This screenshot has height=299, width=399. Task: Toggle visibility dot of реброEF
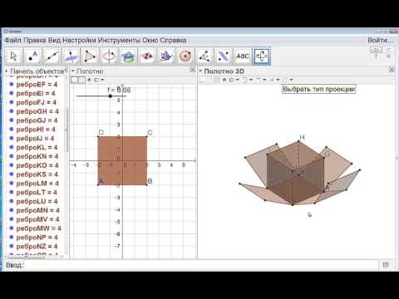pos(12,85)
